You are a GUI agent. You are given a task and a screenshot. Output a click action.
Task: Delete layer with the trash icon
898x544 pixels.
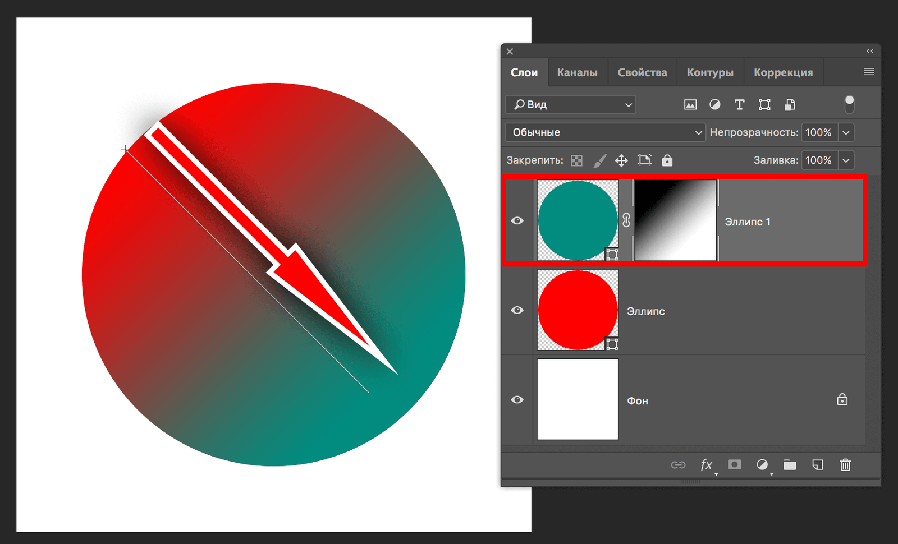click(x=845, y=465)
